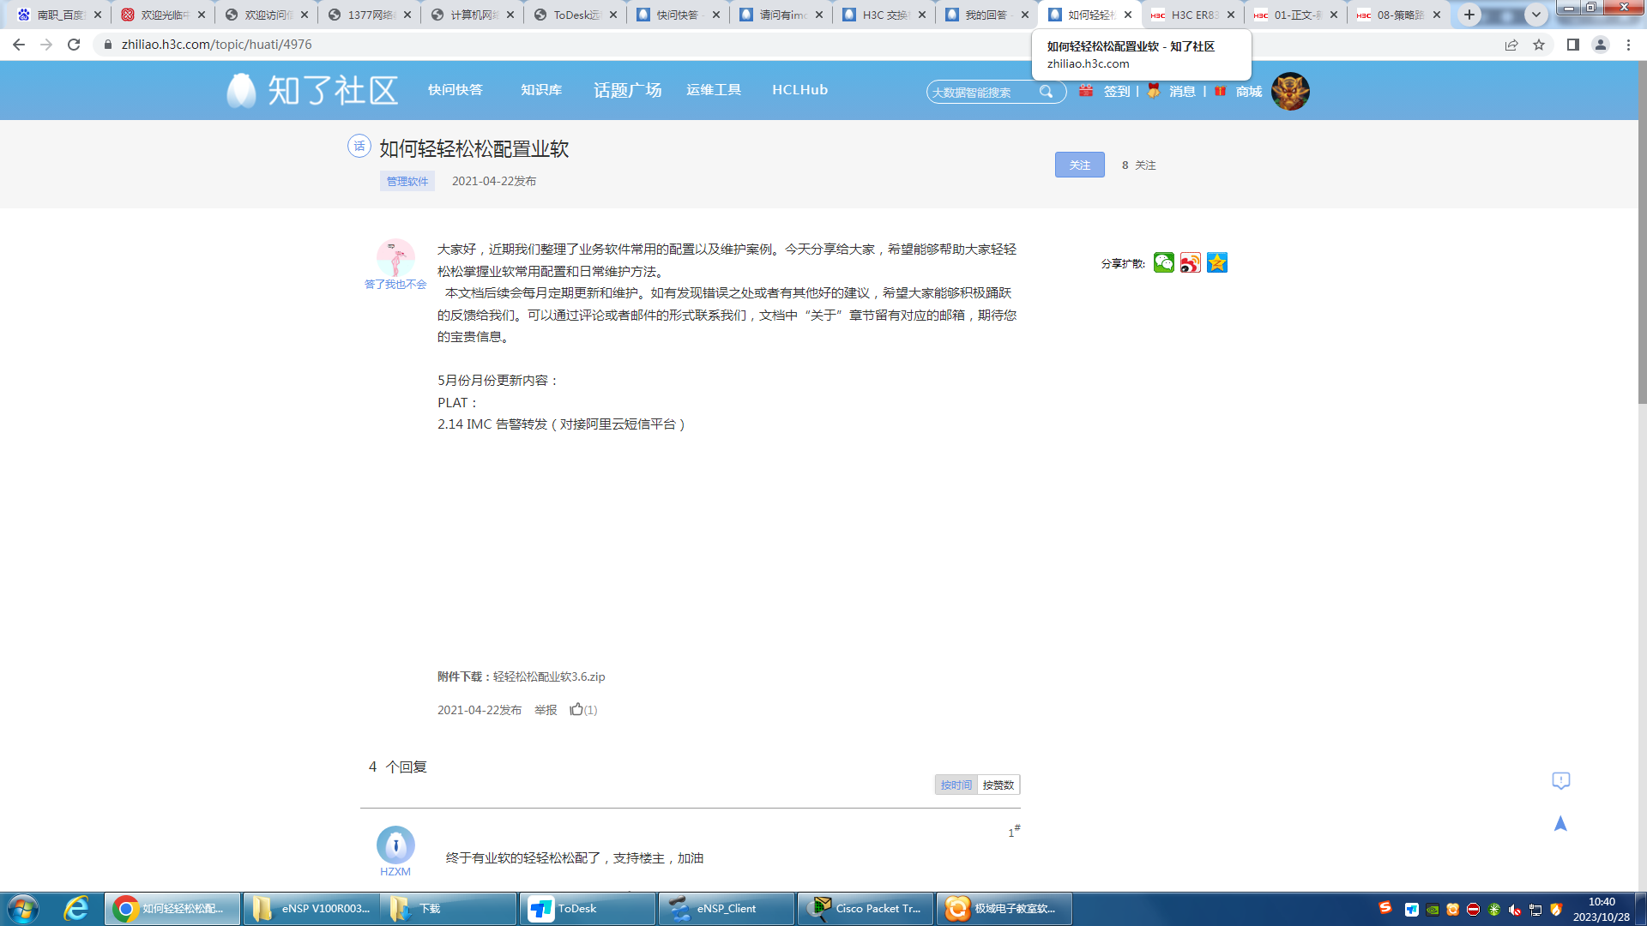Expand the browser tab search dropdown

(x=1536, y=15)
